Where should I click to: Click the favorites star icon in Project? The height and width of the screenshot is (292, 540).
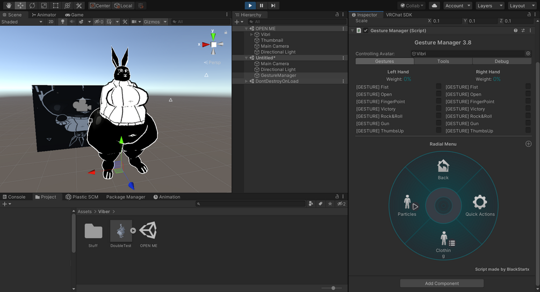point(330,204)
